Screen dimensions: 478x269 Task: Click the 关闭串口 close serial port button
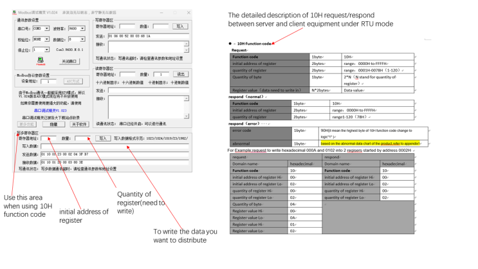click(x=69, y=61)
